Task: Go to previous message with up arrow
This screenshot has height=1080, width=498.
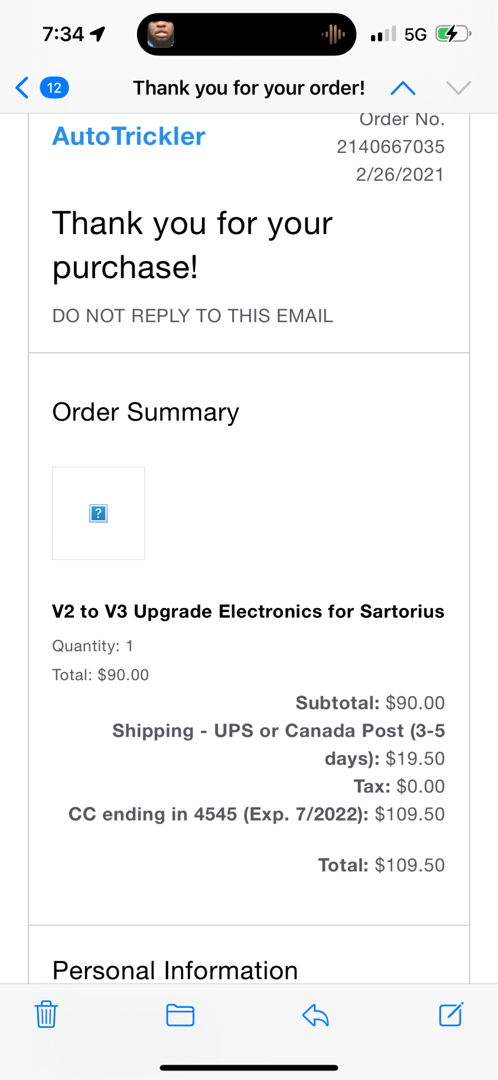Action: pos(403,88)
